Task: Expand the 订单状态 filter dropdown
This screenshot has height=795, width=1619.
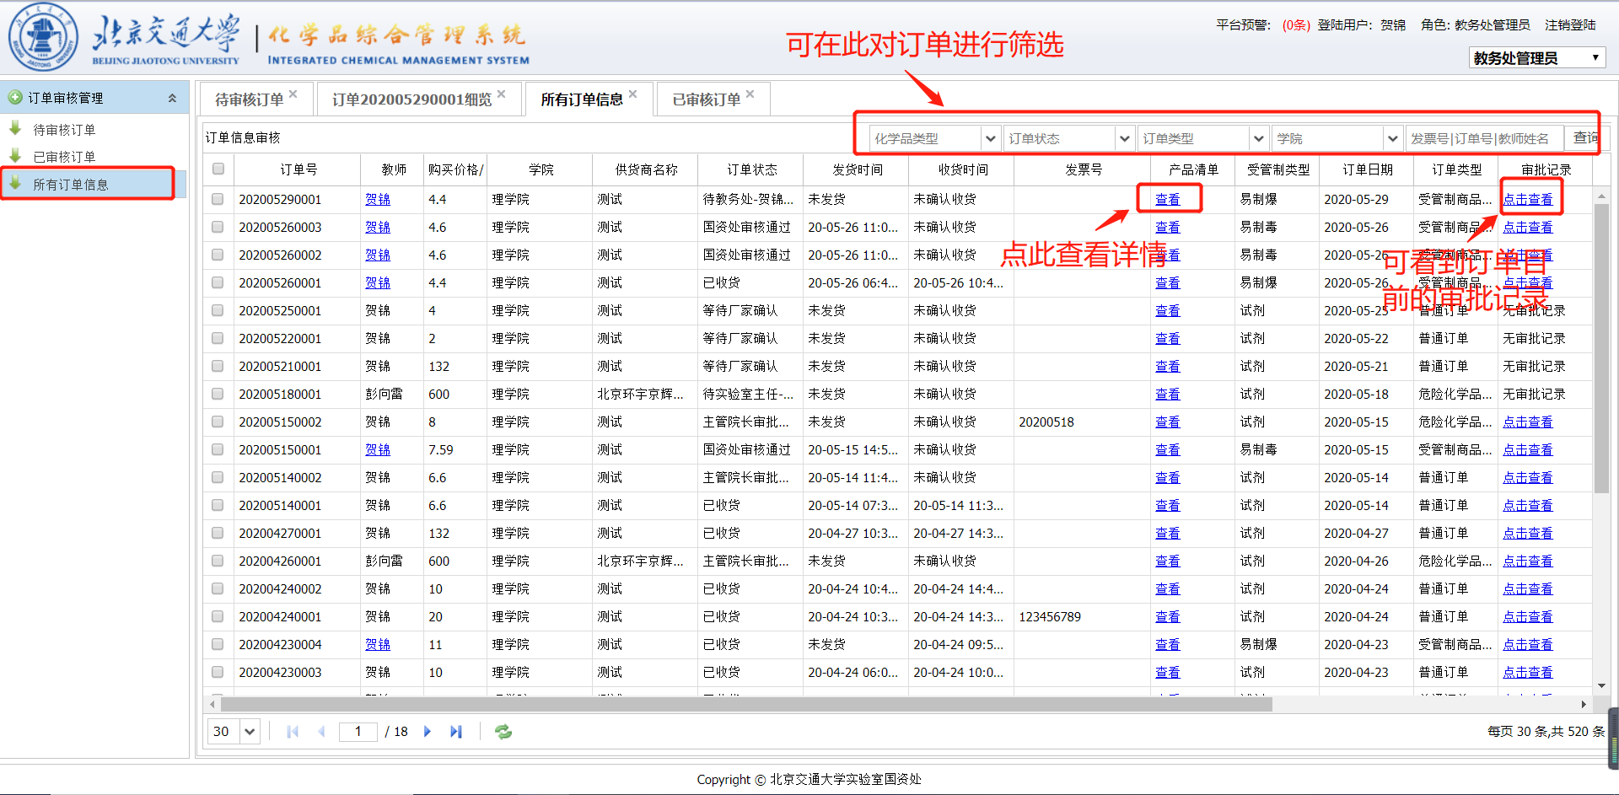Action: pos(1124,138)
